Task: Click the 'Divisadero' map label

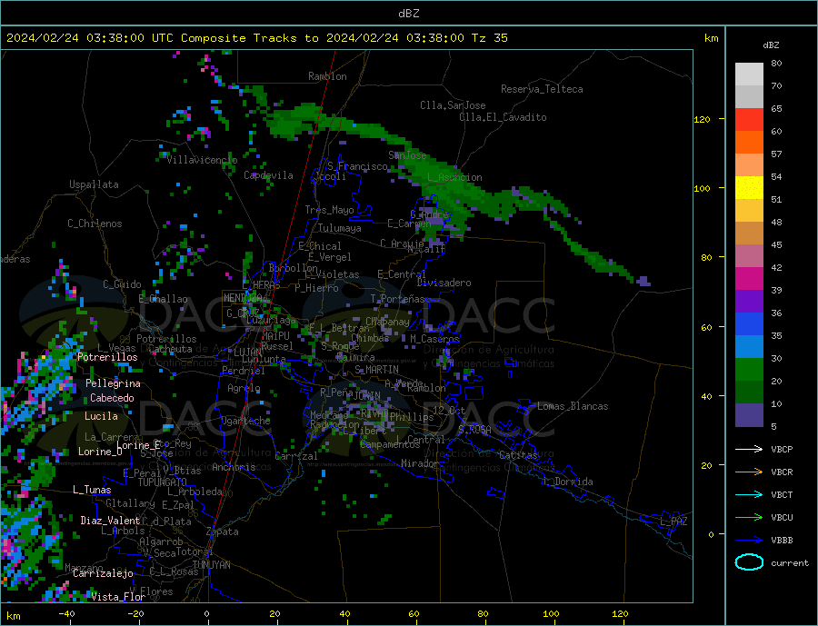Action: click(444, 283)
